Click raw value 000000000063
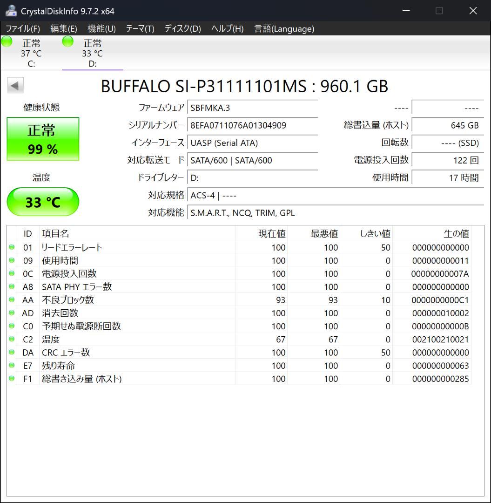The image size is (491, 503). (x=440, y=366)
